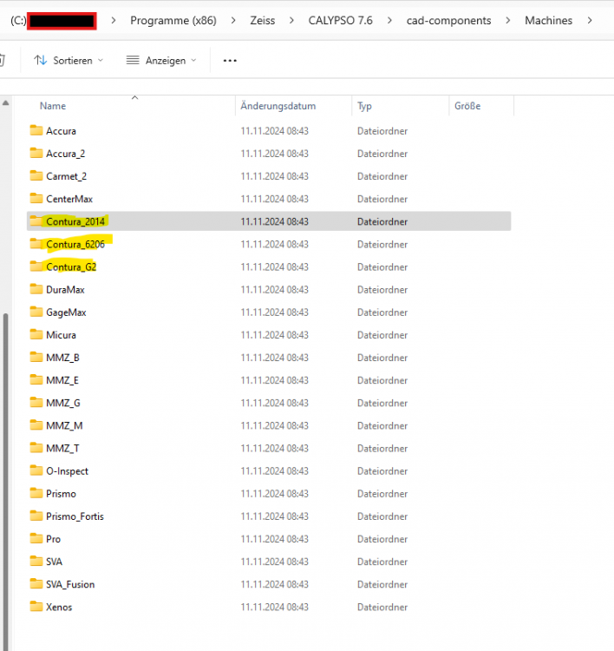Screen dimensions: 614x651
Task: Sort by Änderungsdatum column header
Action: (x=278, y=106)
